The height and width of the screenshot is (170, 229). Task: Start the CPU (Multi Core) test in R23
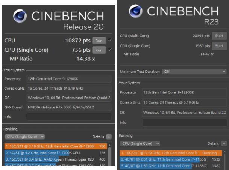coord(219,36)
